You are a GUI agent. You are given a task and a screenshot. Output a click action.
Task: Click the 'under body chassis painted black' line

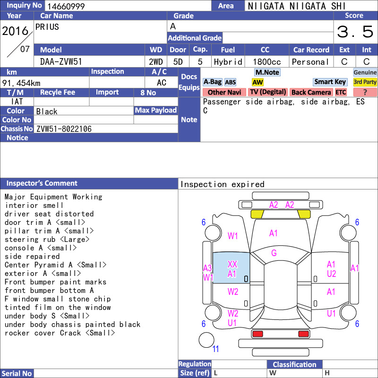coord(73,325)
